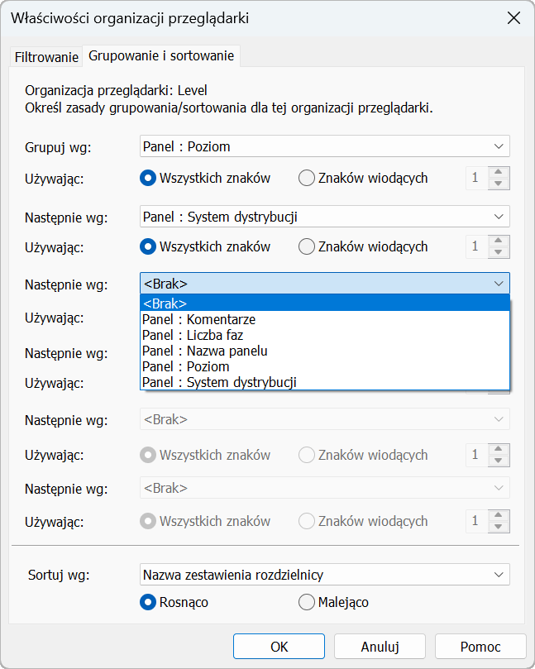Open the Grupuj wg dropdown
535x669 pixels.
tap(325, 146)
